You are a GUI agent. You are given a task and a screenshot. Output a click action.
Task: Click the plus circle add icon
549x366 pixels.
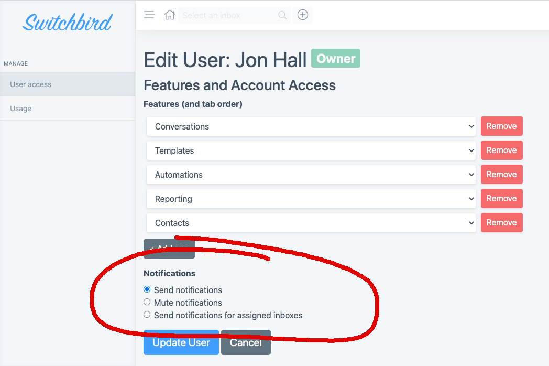point(302,15)
